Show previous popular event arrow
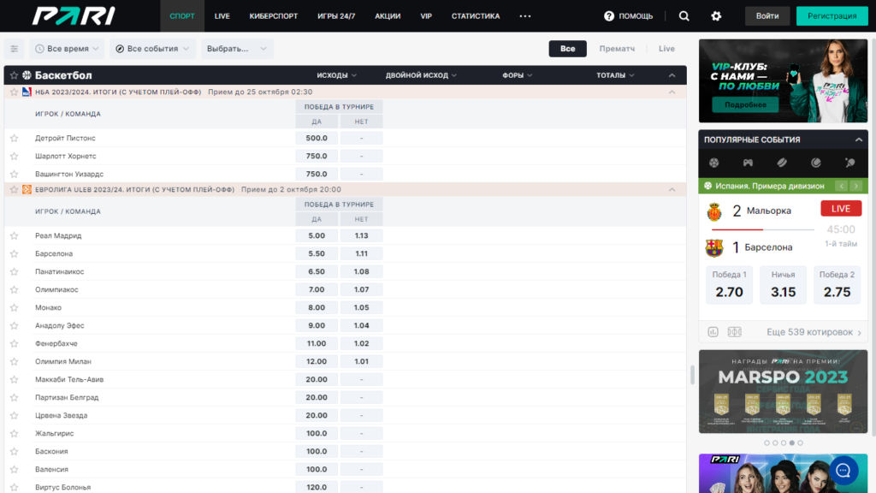Viewport: 876px width, 493px height. pyautogui.click(x=842, y=186)
